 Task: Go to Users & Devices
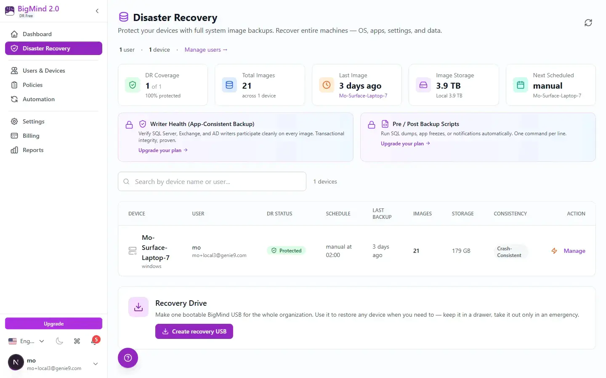click(x=53, y=71)
